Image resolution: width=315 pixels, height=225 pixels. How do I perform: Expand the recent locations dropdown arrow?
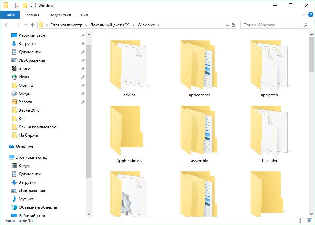25,25
